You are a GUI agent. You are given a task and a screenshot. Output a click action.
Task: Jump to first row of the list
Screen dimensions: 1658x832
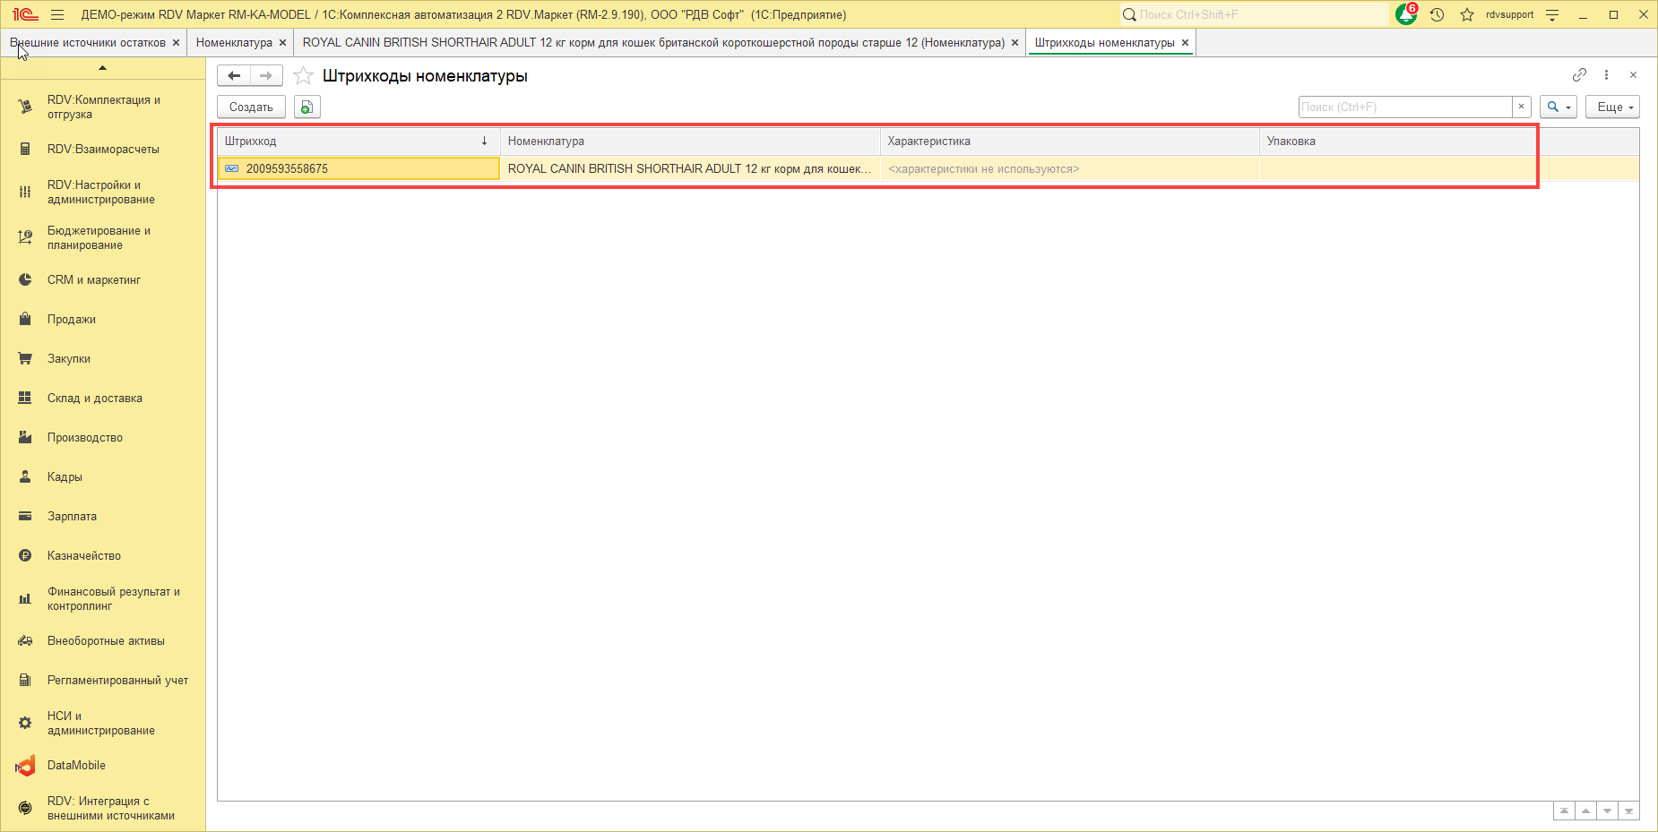click(x=1564, y=811)
